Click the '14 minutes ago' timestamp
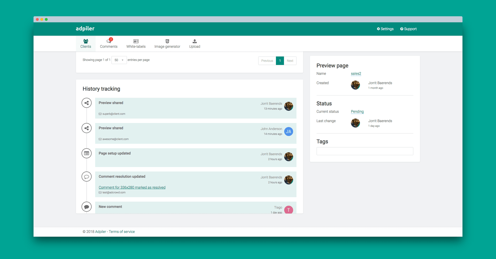Viewport: 496px width, 259px height. pos(273,134)
